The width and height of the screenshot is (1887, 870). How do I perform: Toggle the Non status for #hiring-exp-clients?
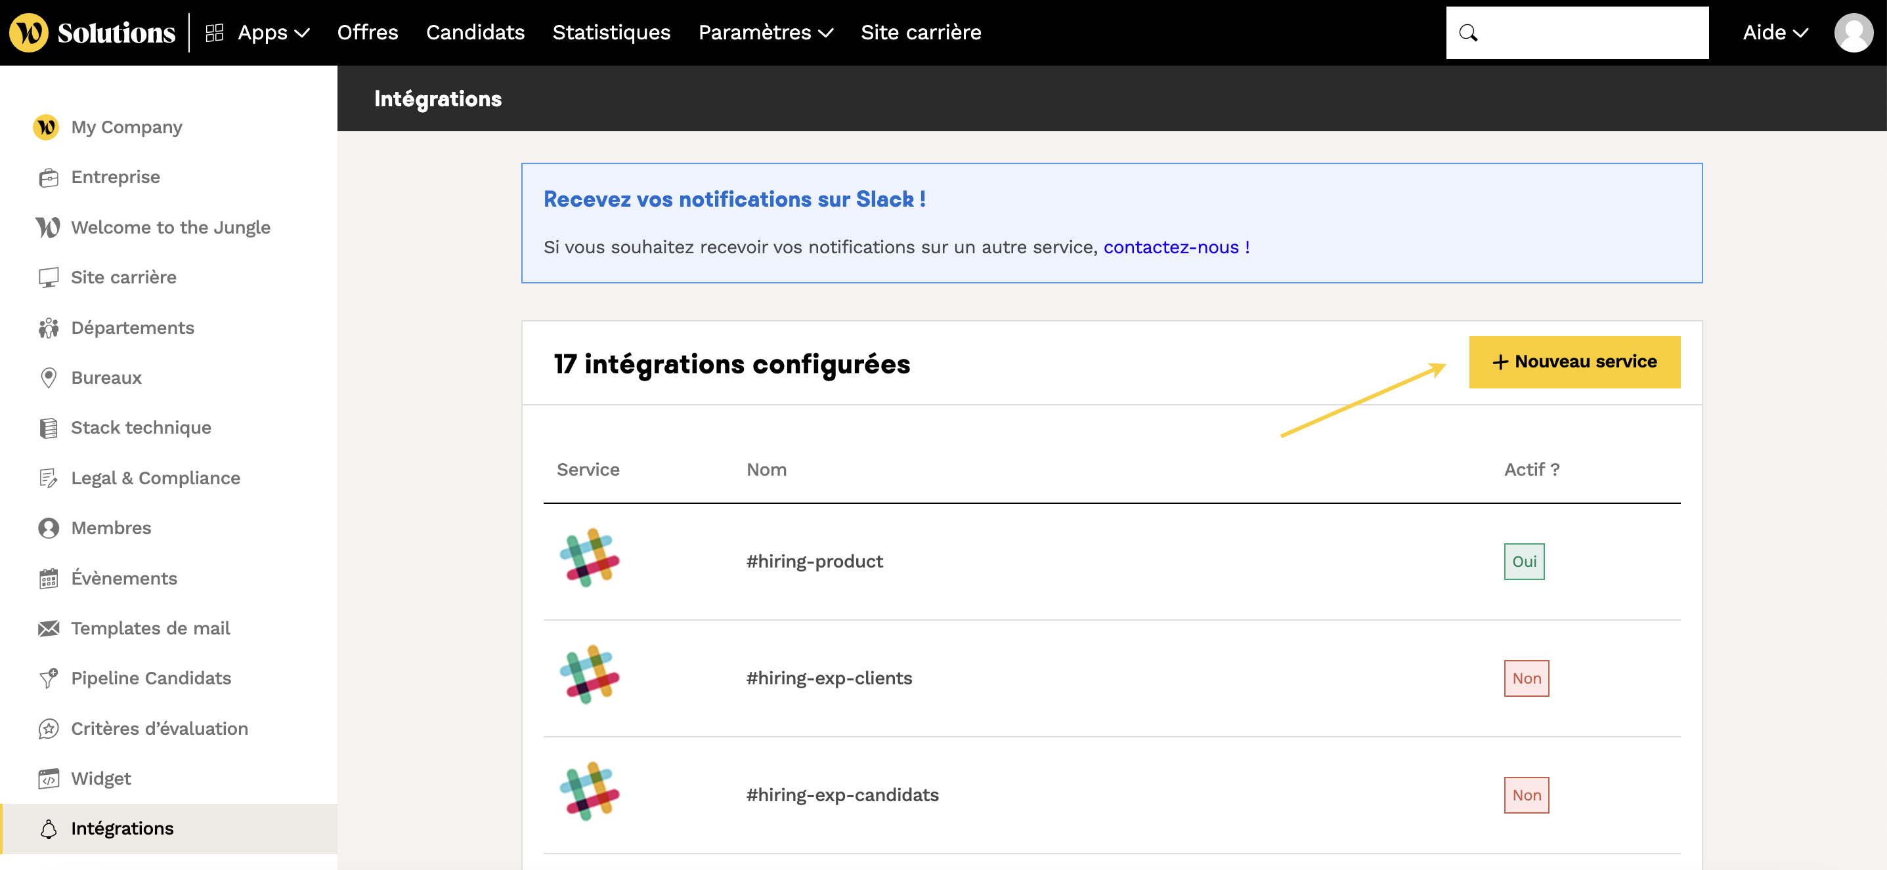point(1526,678)
